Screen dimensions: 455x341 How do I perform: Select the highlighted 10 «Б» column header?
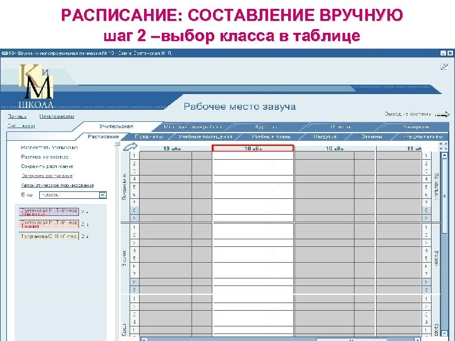(253, 148)
